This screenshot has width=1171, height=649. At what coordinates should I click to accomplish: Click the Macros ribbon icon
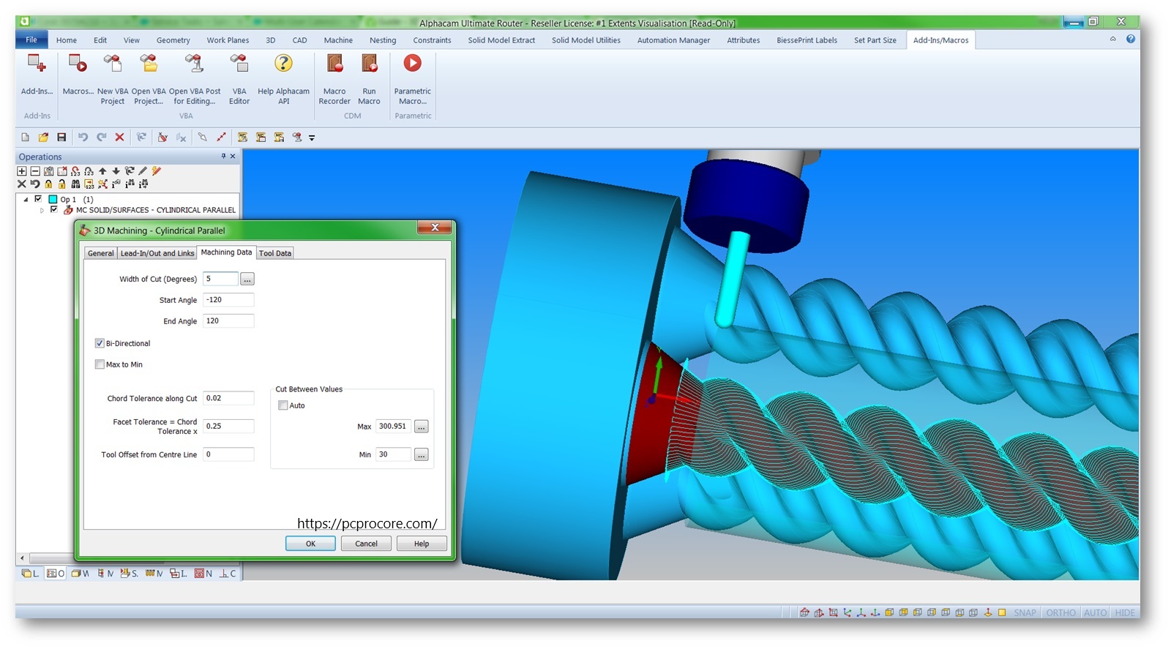[x=78, y=75]
